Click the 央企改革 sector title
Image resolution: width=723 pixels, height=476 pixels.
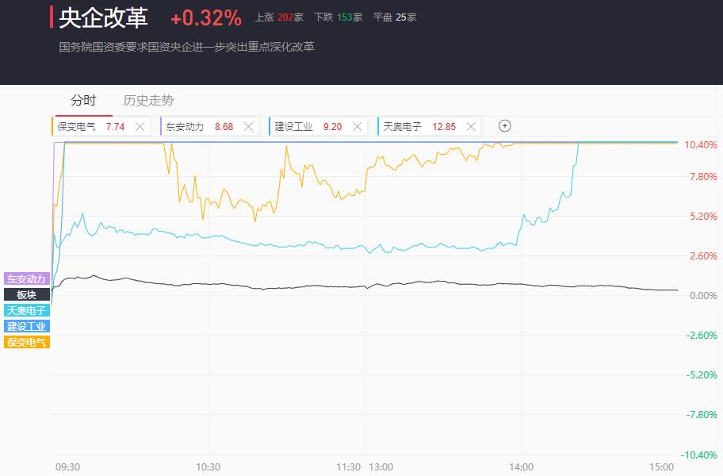point(103,18)
